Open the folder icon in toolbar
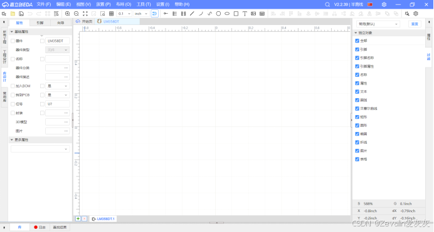This screenshot has height=232, width=434. [x=13, y=14]
